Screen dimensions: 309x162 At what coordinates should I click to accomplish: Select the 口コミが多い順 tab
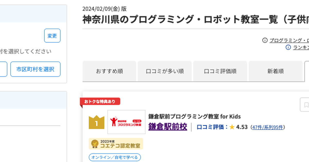[x=165, y=71]
